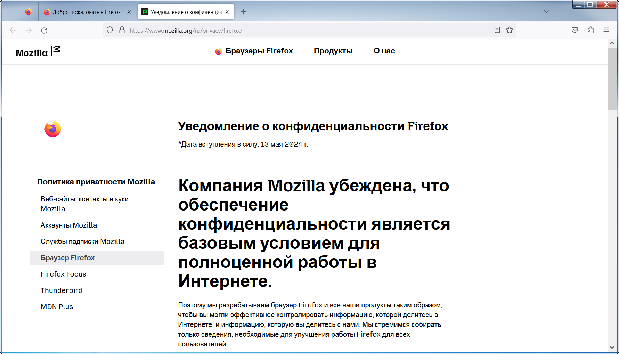This screenshot has height=354, width=619.
Task: Bookmark this page with the star icon
Action: pos(510,30)
